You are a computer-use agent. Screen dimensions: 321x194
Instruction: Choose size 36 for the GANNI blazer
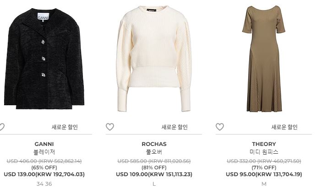(x=49, y=184)
